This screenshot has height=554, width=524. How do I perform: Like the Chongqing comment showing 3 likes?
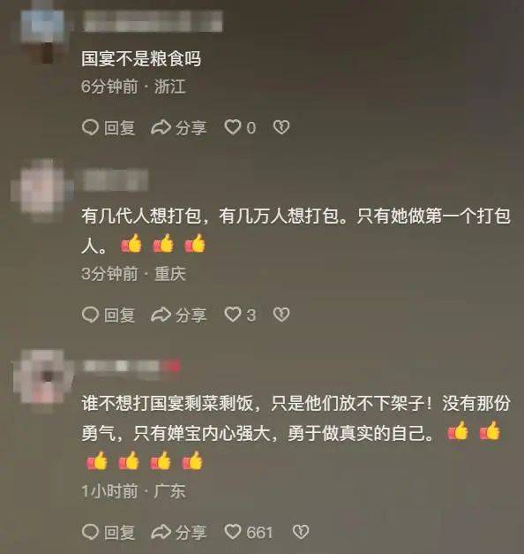[240, 315]
